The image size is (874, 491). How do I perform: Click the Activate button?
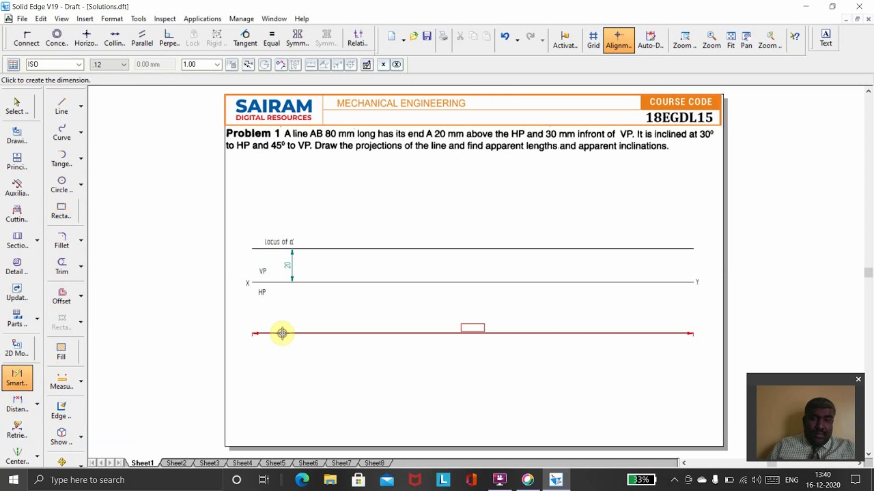click(x=565, y=40)
